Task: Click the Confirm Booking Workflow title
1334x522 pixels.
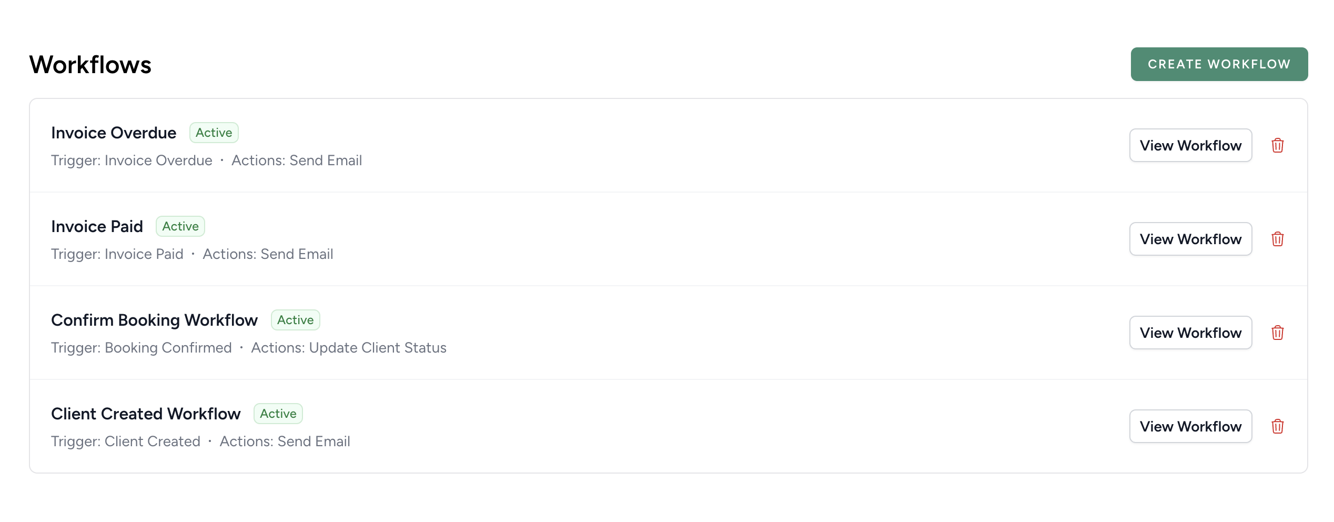Action: [x=154, y=320]
